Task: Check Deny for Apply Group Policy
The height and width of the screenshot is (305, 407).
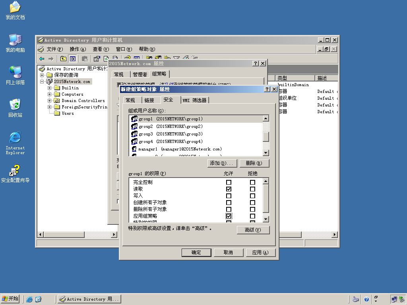Action: click(x=252, y=216)
